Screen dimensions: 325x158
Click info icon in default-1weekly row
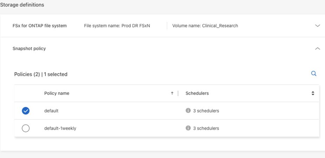[188, 128]
